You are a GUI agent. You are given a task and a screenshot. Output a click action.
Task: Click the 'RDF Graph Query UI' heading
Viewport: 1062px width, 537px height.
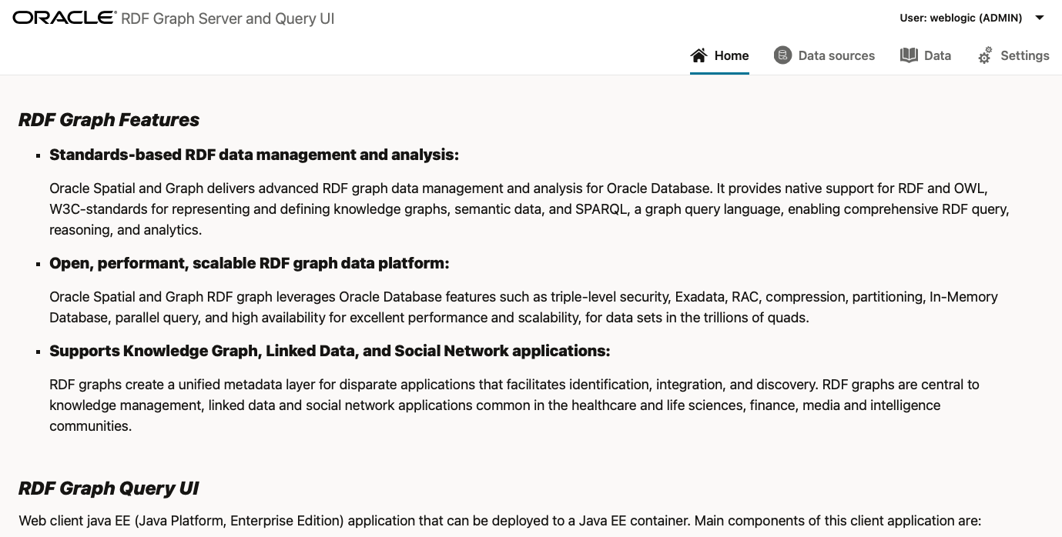pos(109,489)
